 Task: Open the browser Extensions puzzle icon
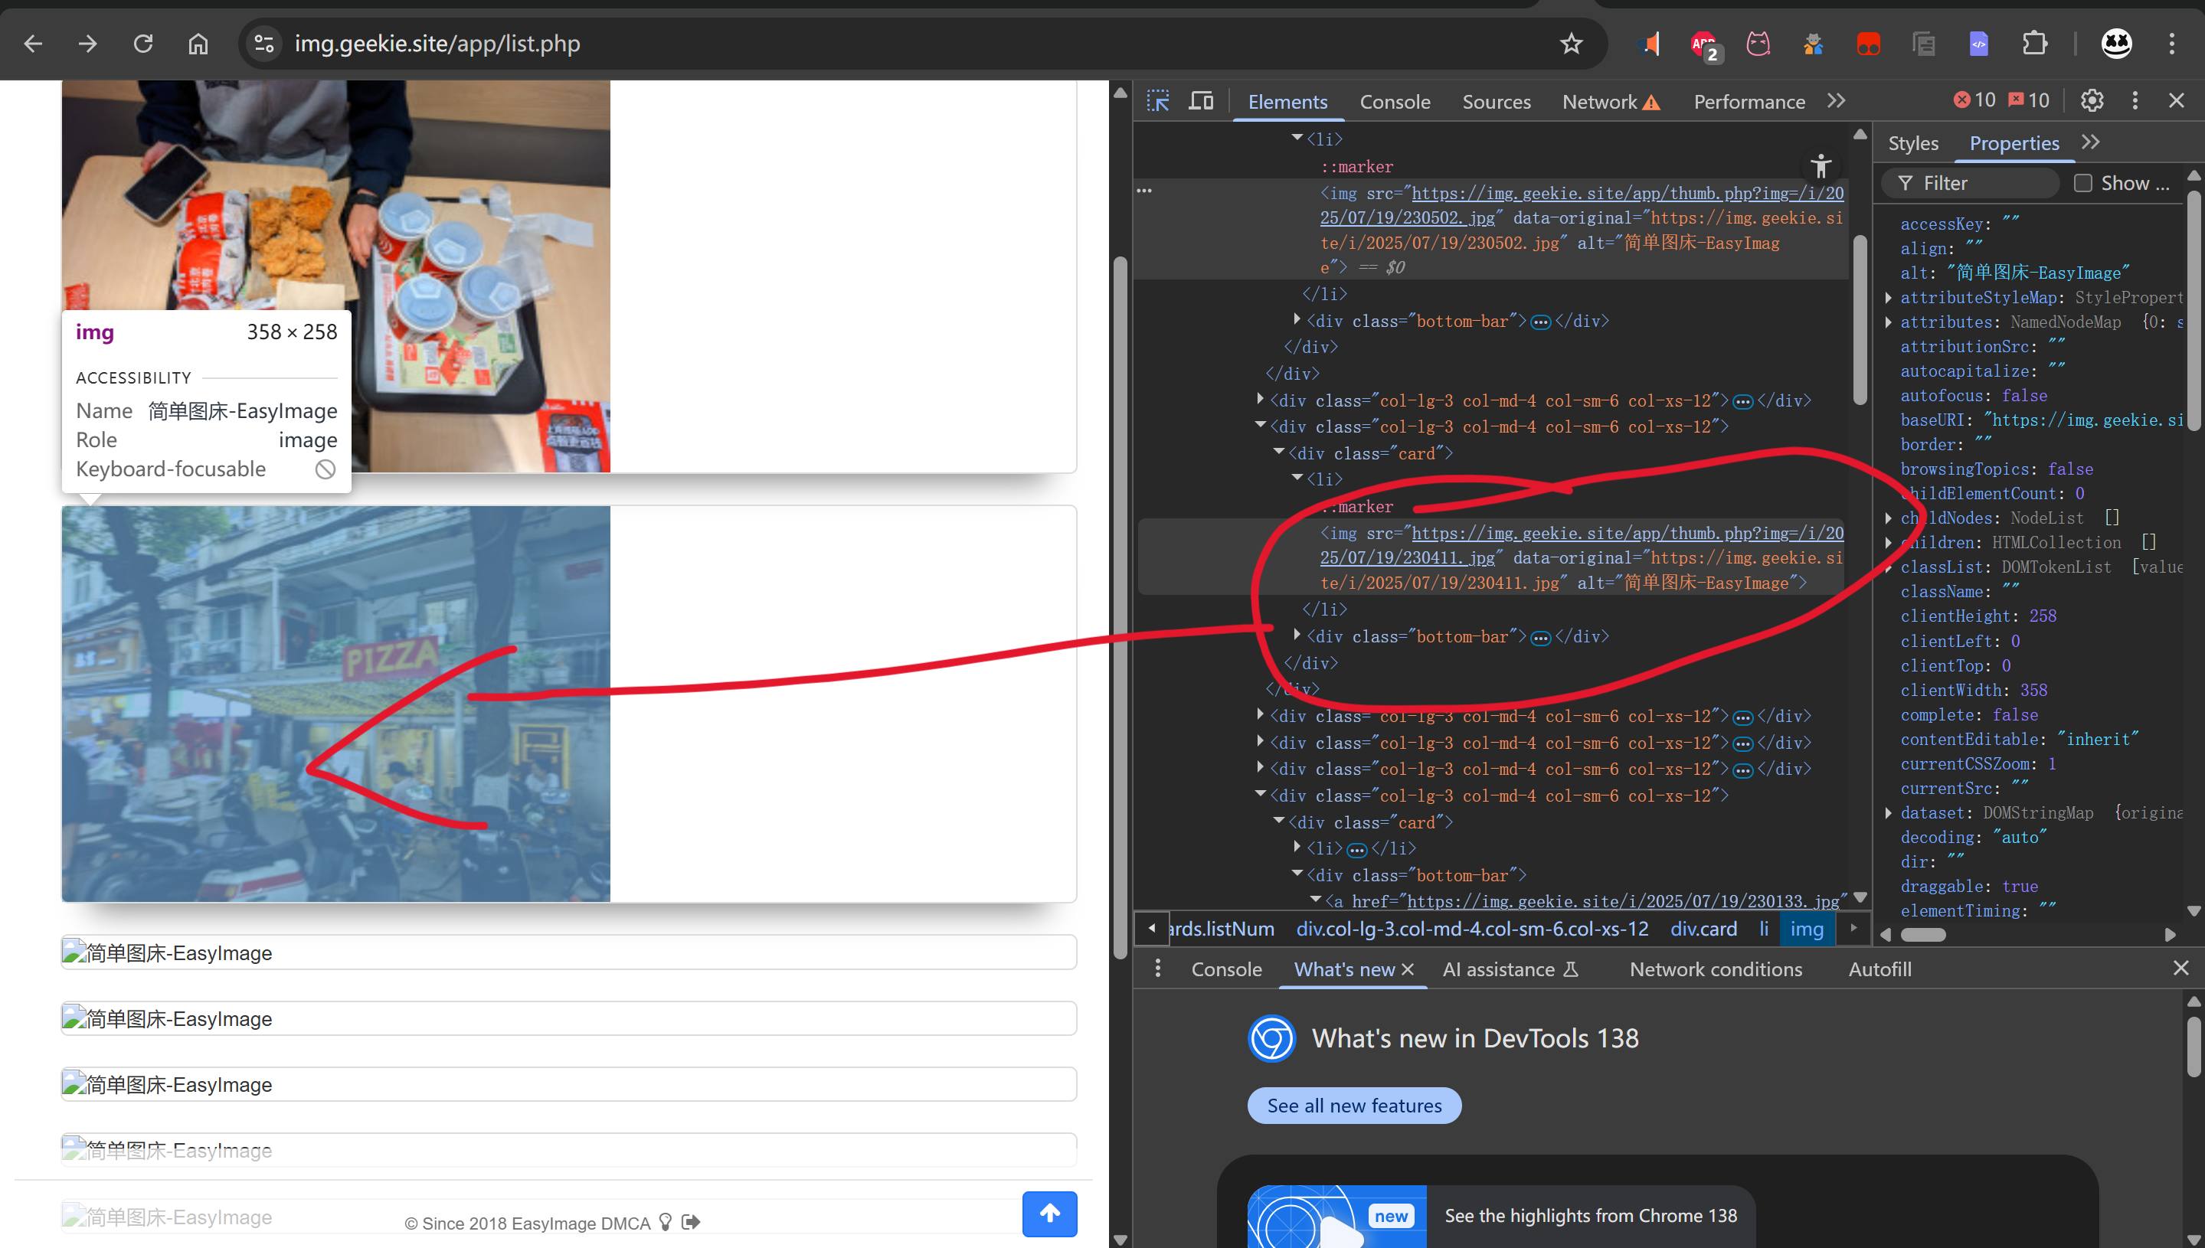pos(2034,44)
